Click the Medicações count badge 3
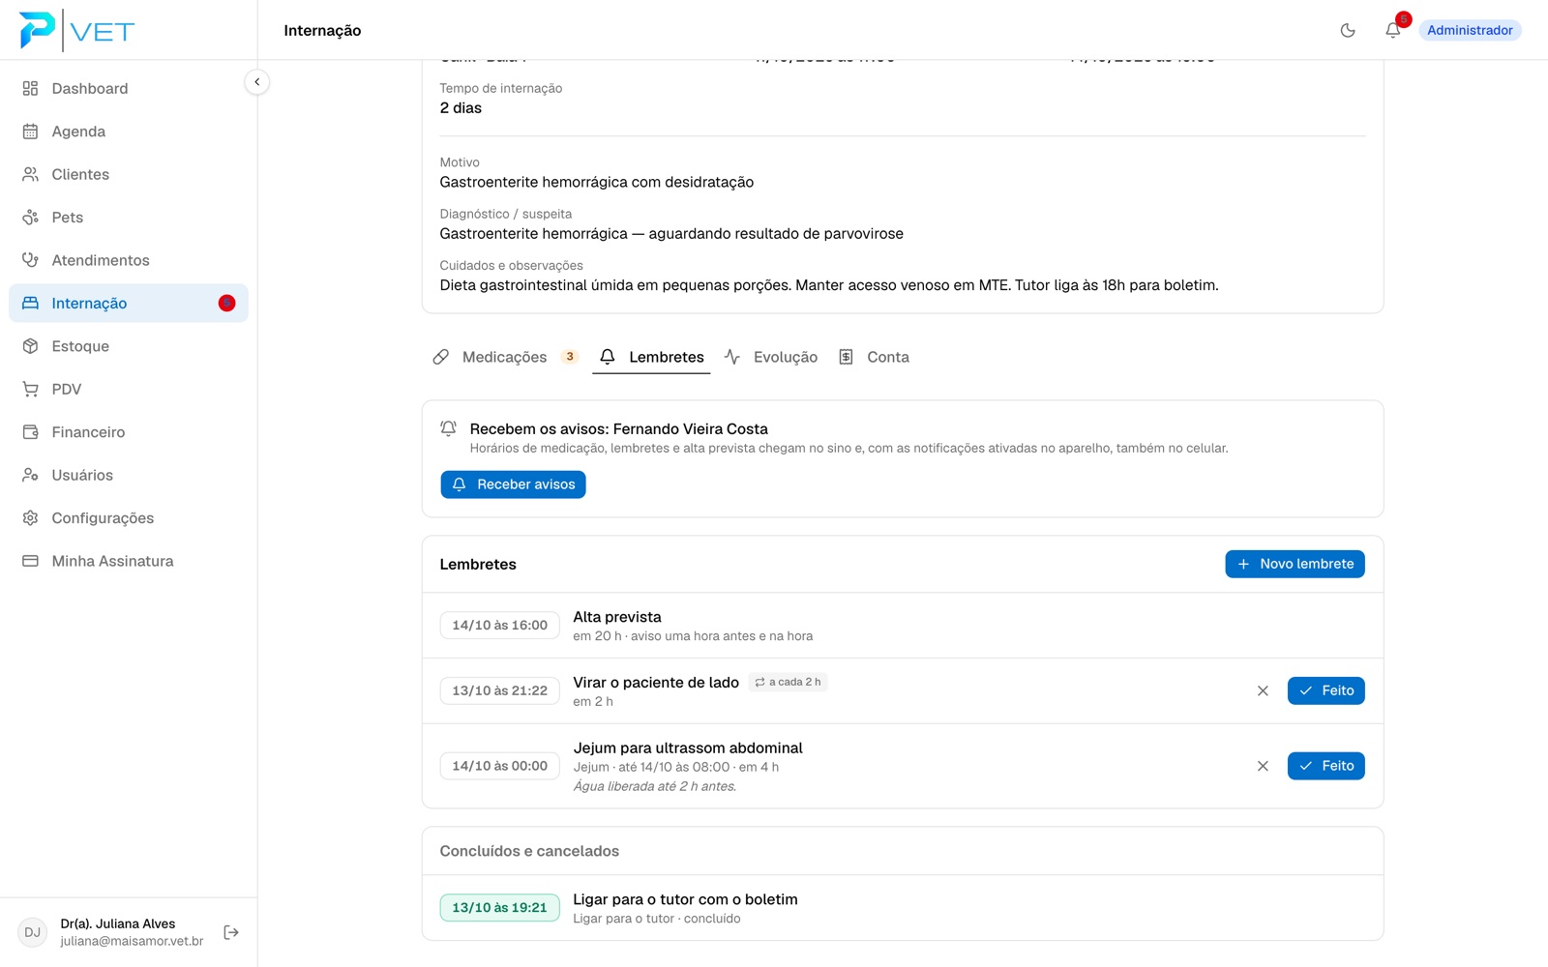Viewport: 1548px width, 967px height. point(570,357)
